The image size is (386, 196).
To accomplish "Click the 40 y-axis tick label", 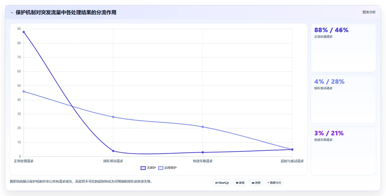I will point(19,100).
